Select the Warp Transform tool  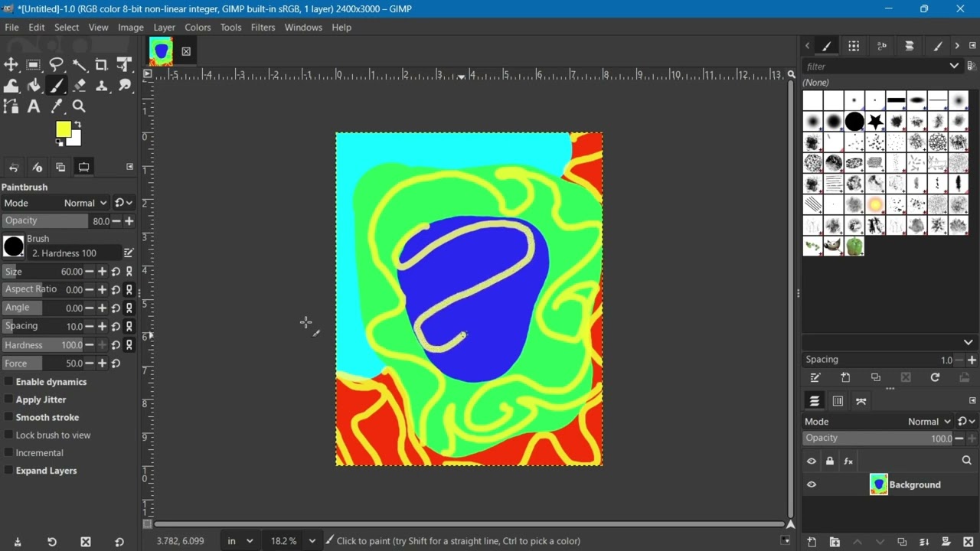(11, 86)
